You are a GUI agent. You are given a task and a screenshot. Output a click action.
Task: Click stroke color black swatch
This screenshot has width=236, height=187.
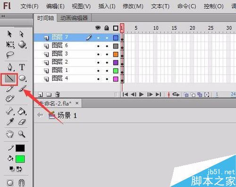20,148
